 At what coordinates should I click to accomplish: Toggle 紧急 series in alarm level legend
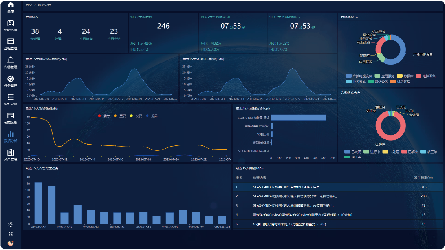click(x=103, y=116)
